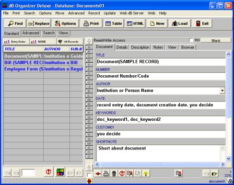This screenshot has width=234, height=185.
Task: Click the copy record icon
Action: 130,173
